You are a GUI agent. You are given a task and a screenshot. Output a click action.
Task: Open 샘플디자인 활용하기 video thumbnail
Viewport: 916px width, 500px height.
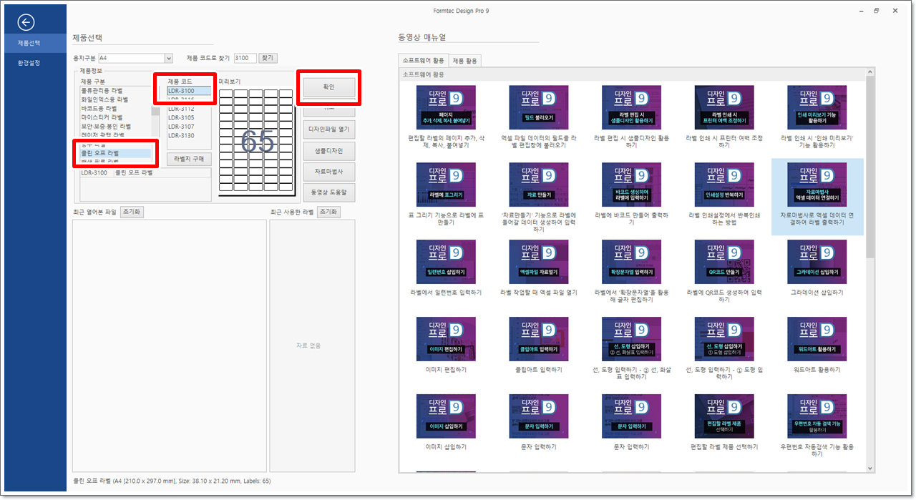point(631,107)
